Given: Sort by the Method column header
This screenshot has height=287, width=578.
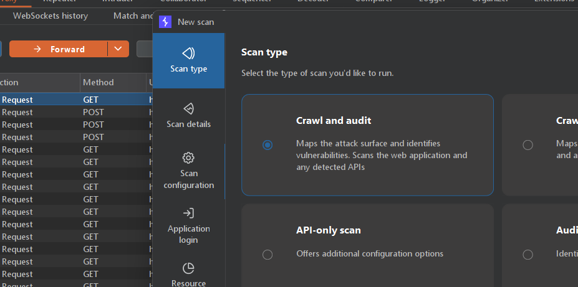Looking at the screenshot, I should (x=99, y=82).
